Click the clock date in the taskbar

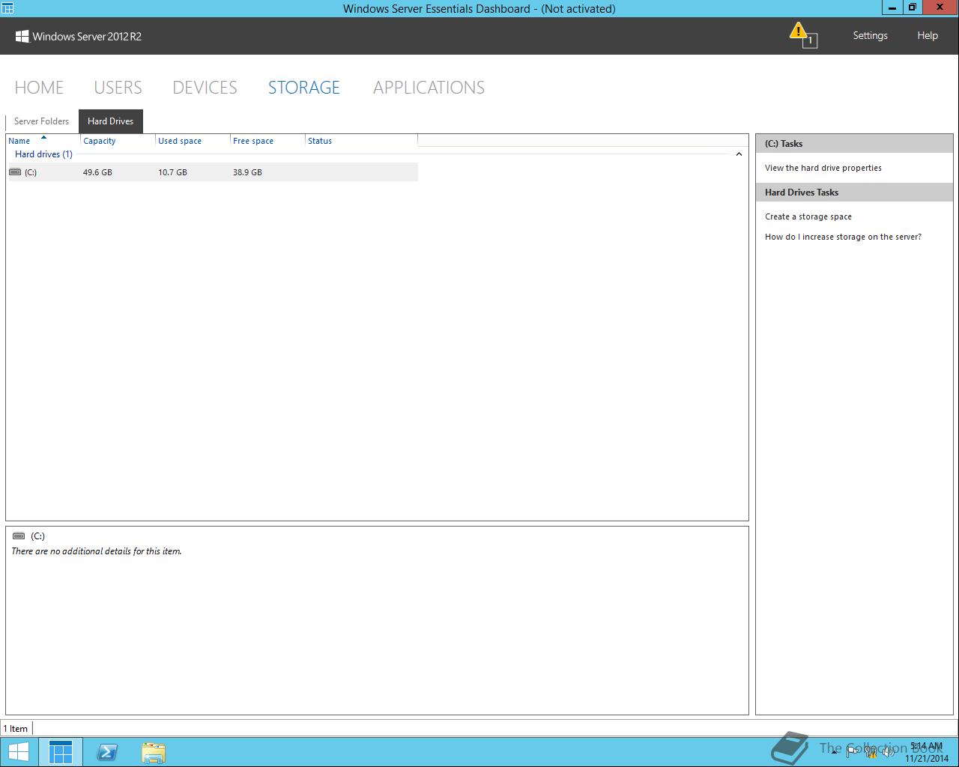click(x=927, y=758)
